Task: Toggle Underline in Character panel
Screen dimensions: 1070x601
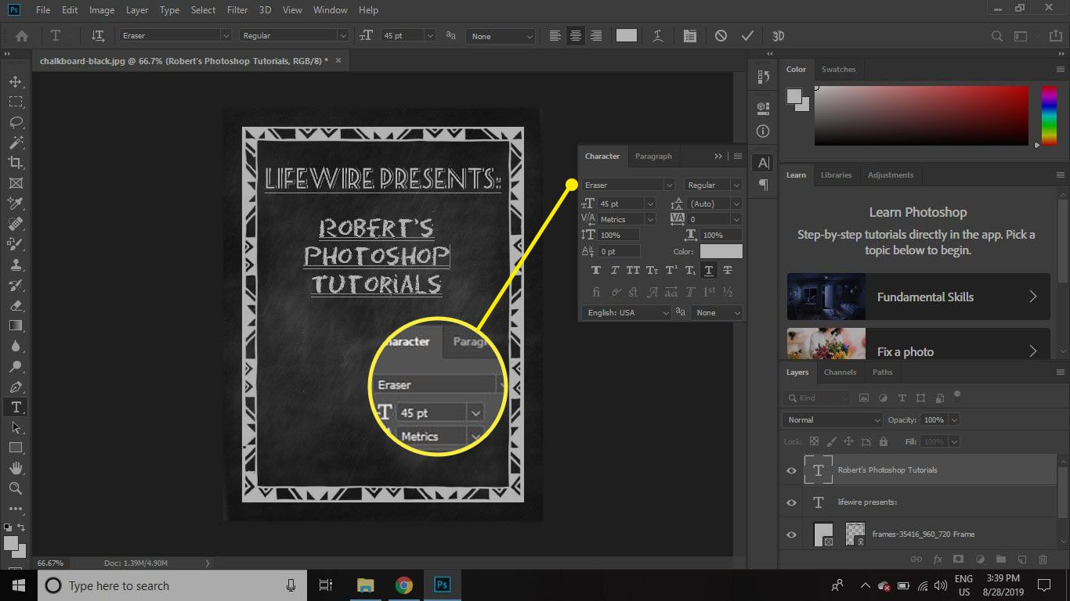Action: click(x=709, y=271)
